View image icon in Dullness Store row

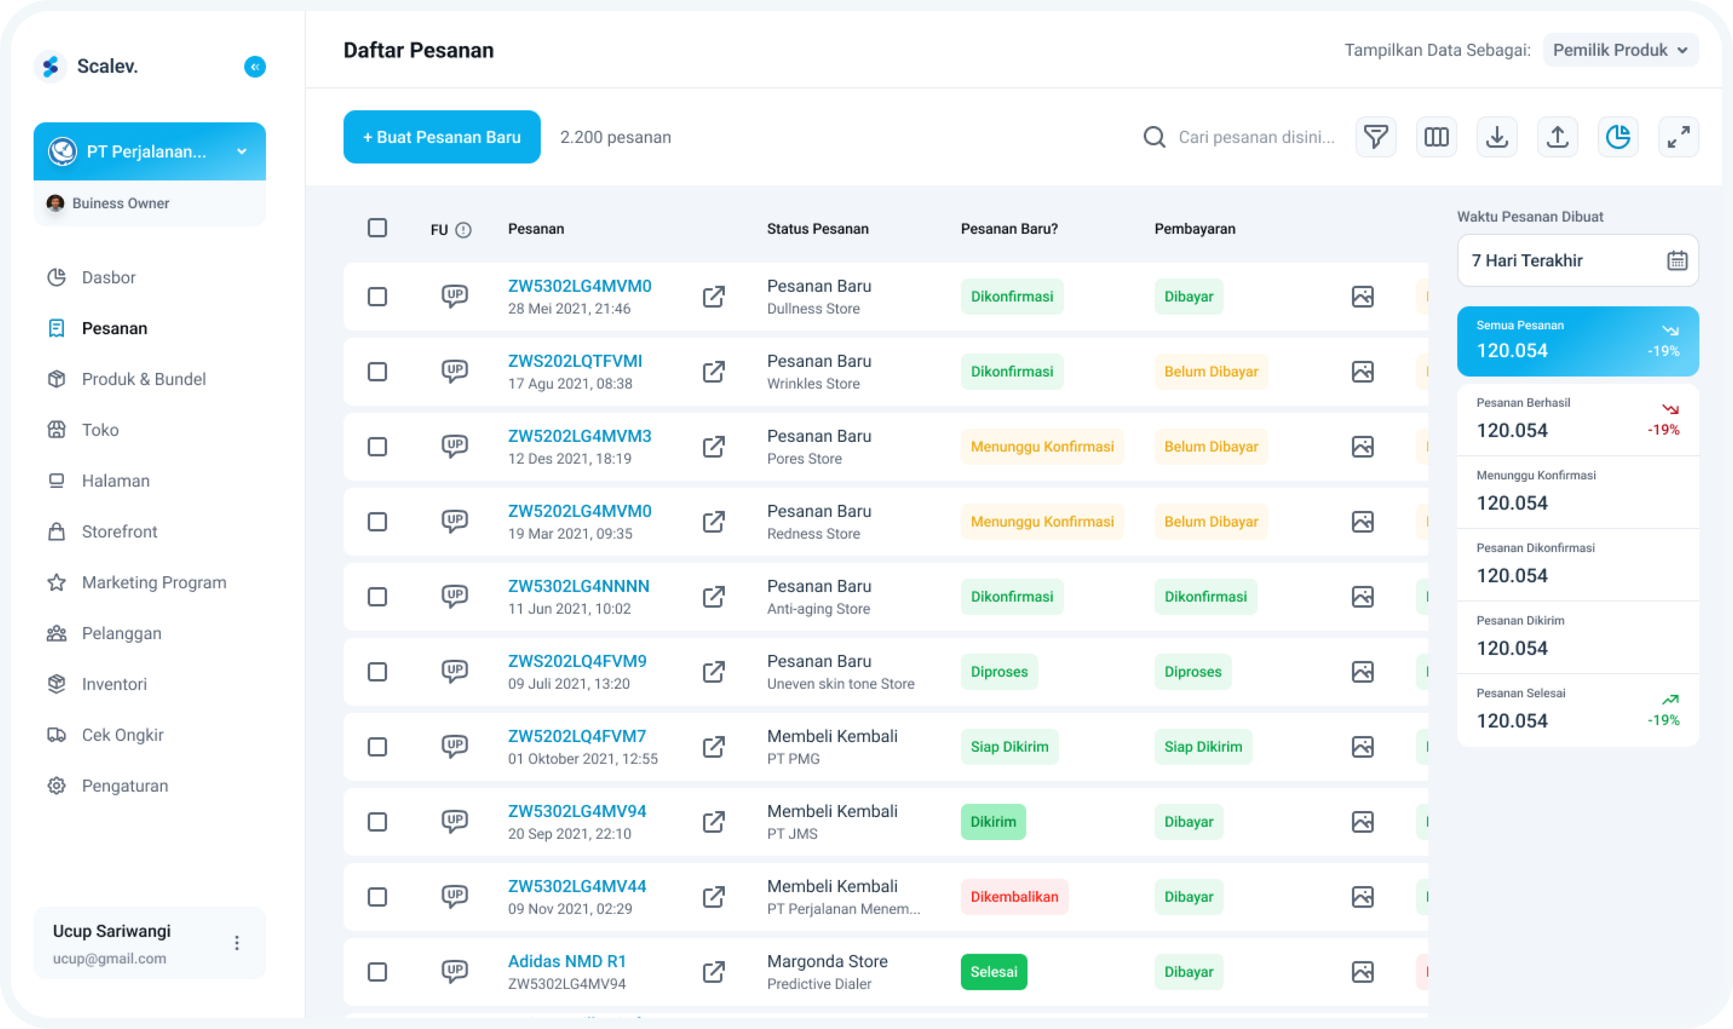click(1363, 297)
